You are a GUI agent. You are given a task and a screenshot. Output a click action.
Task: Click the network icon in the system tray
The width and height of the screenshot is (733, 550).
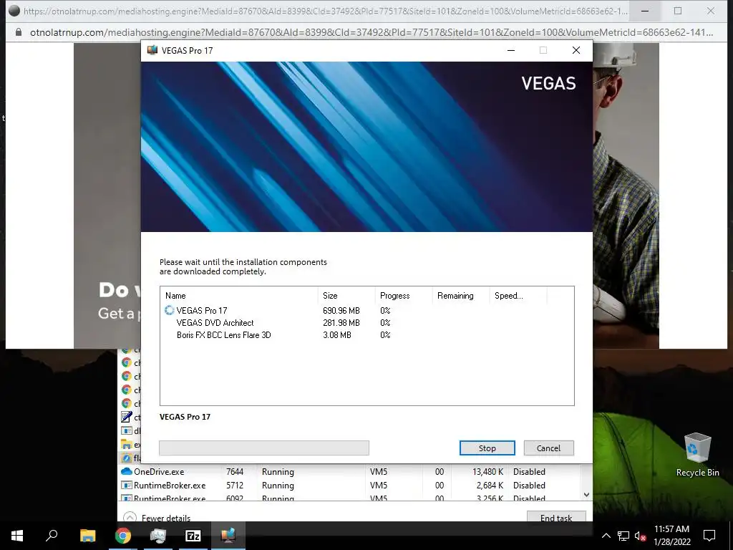click(x=623, y=536)
